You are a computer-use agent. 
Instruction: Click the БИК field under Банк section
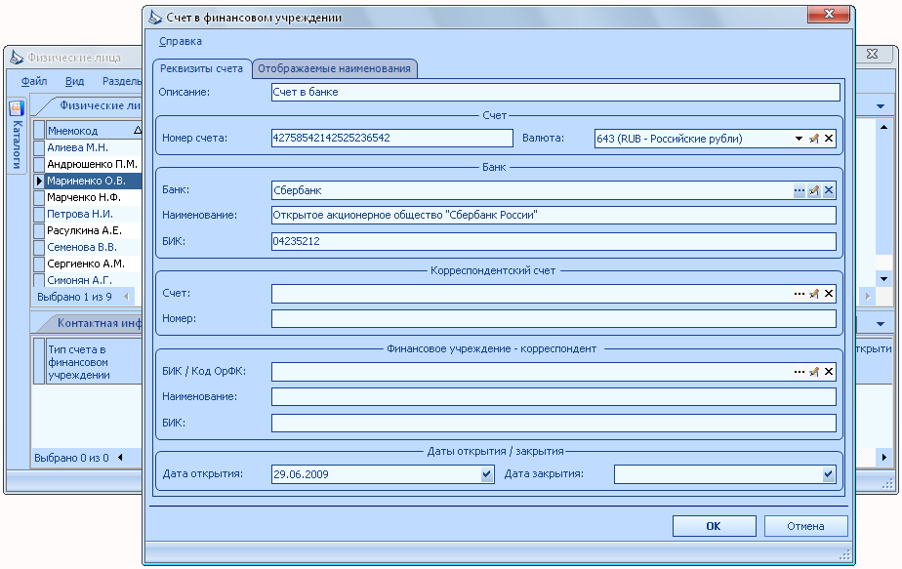tap(553, 242)
